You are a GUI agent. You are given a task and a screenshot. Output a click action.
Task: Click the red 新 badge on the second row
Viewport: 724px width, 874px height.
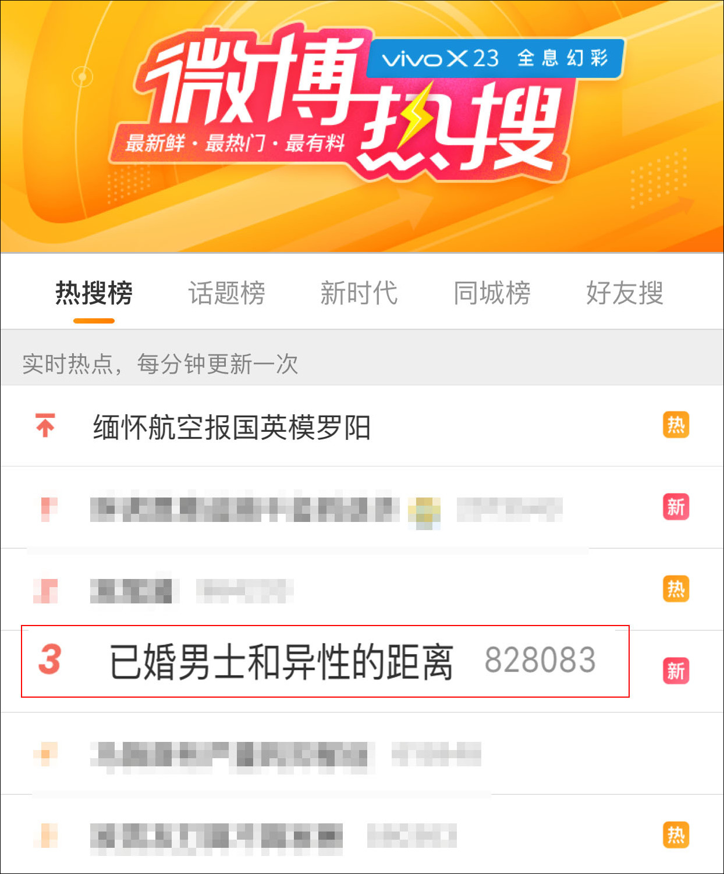[x=676, y=507]
